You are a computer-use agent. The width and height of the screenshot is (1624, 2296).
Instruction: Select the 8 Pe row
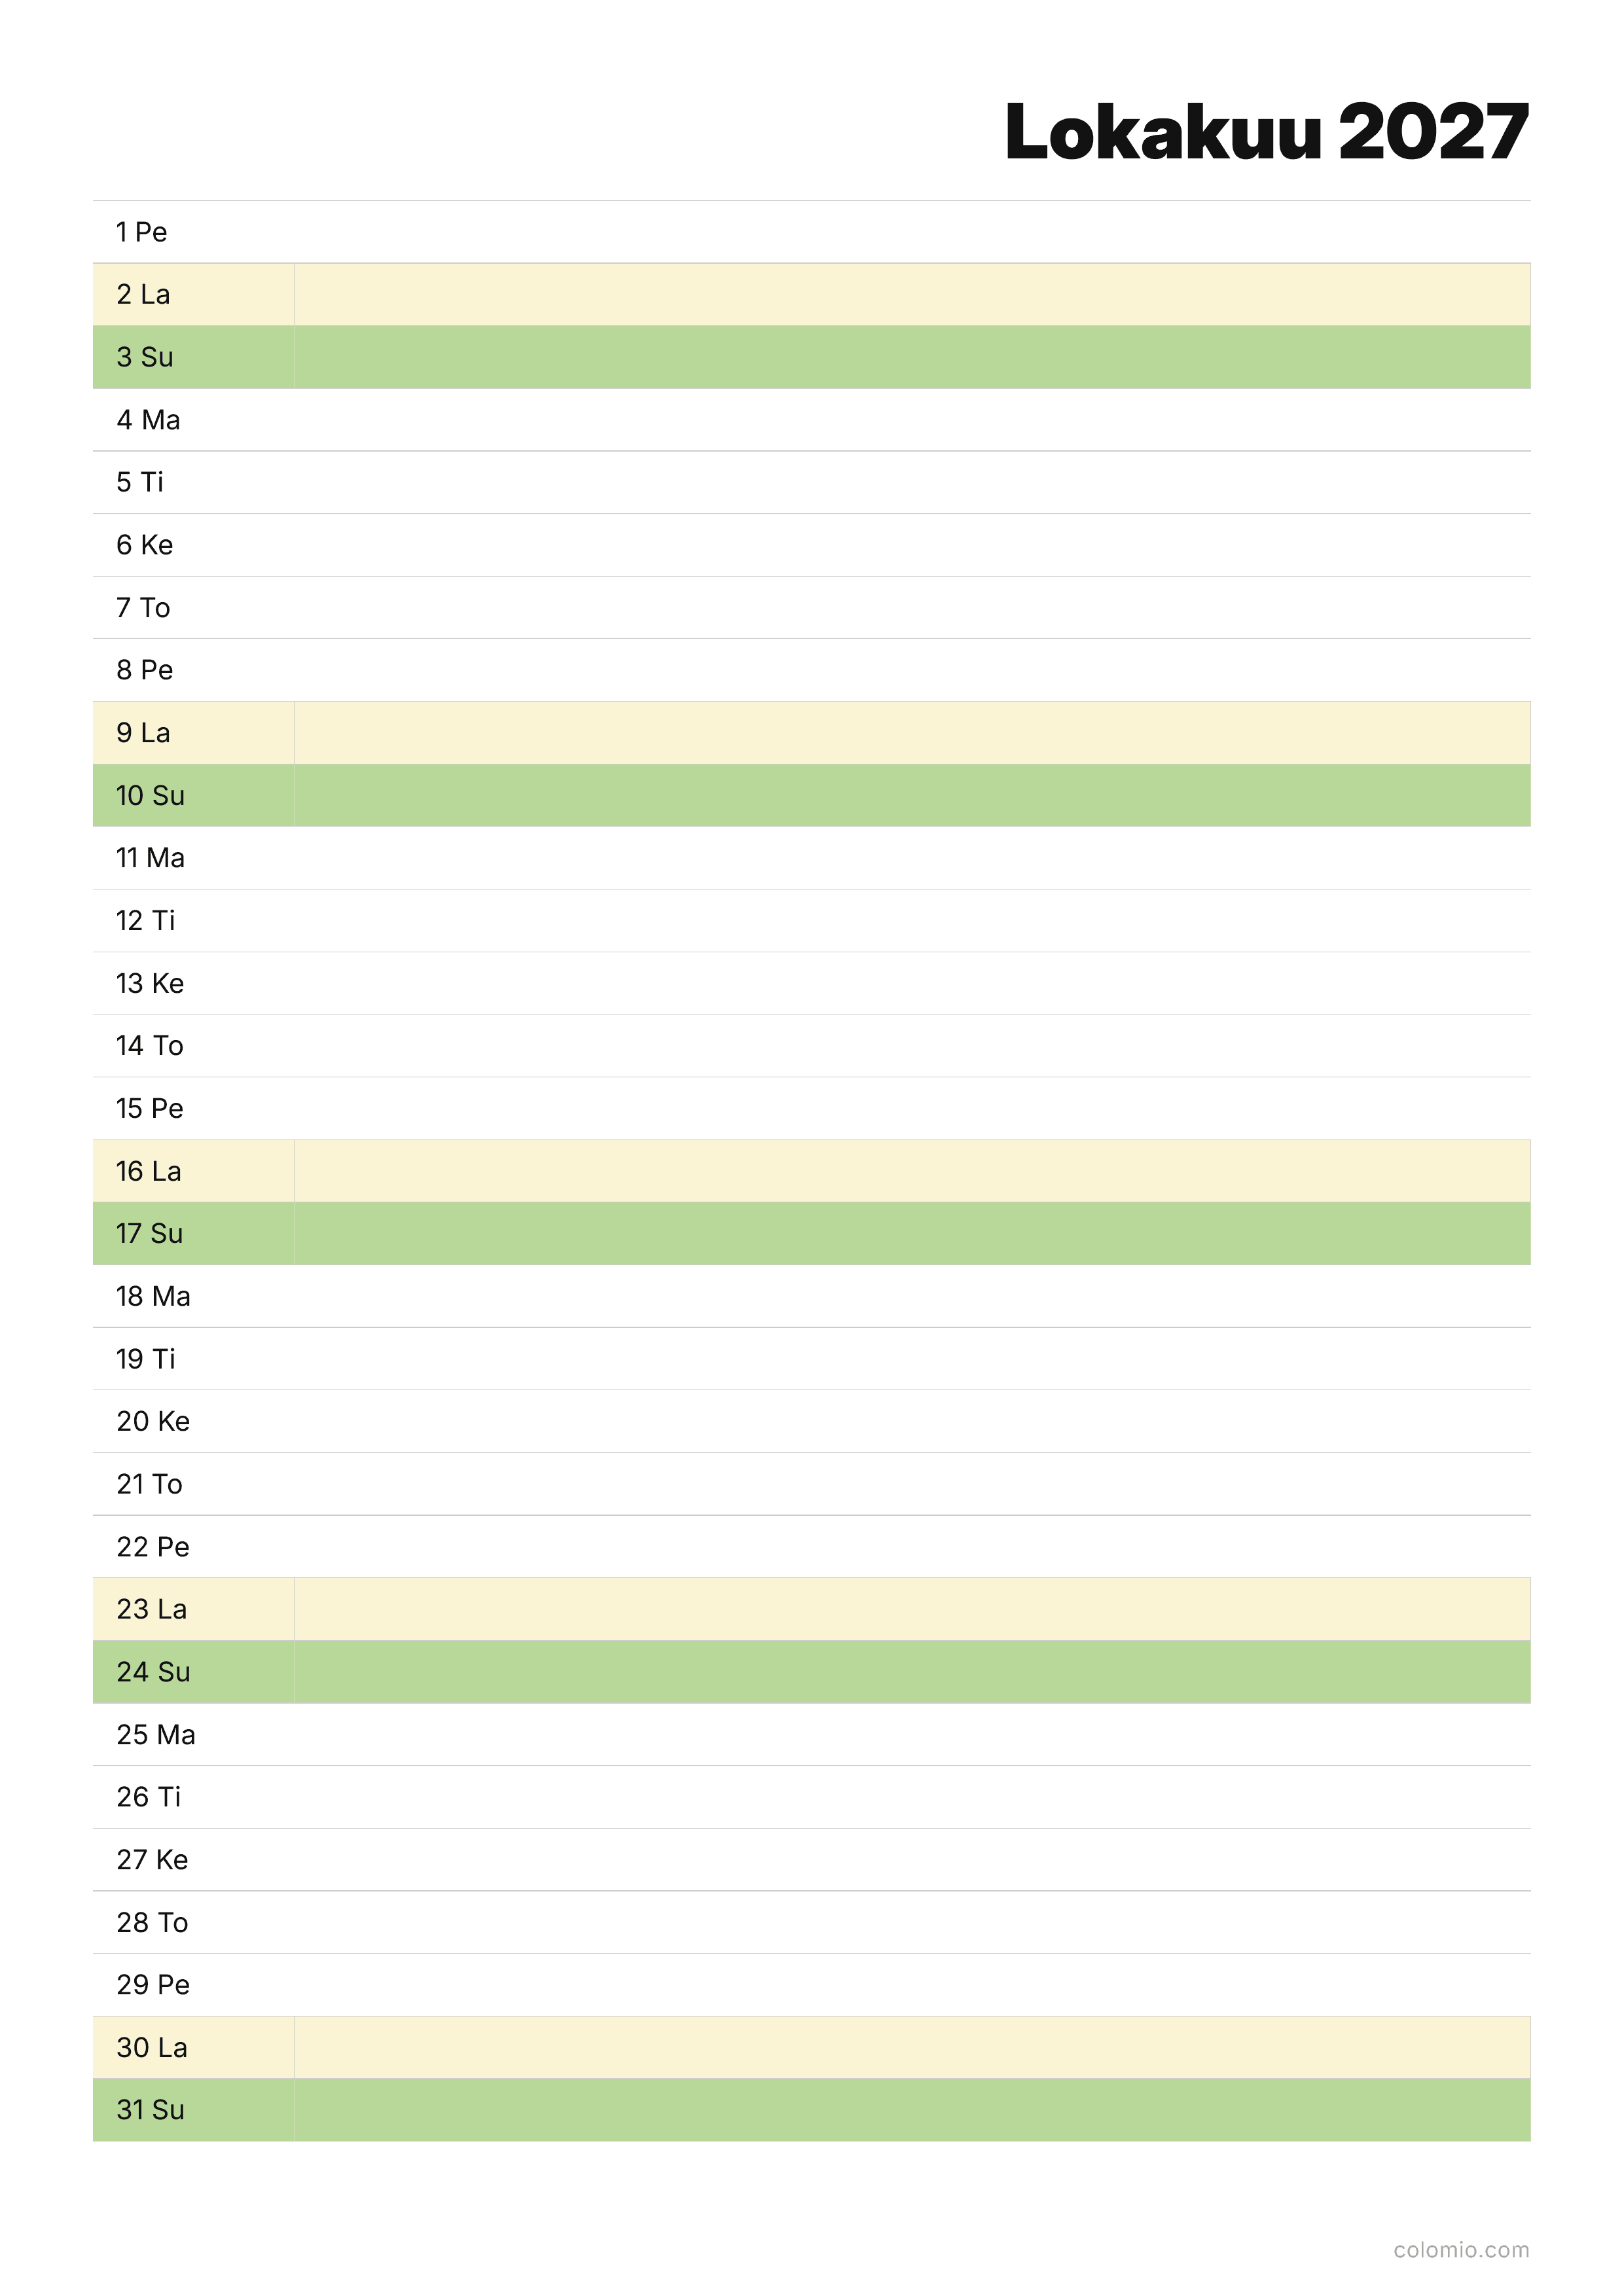tap(811, 670)
